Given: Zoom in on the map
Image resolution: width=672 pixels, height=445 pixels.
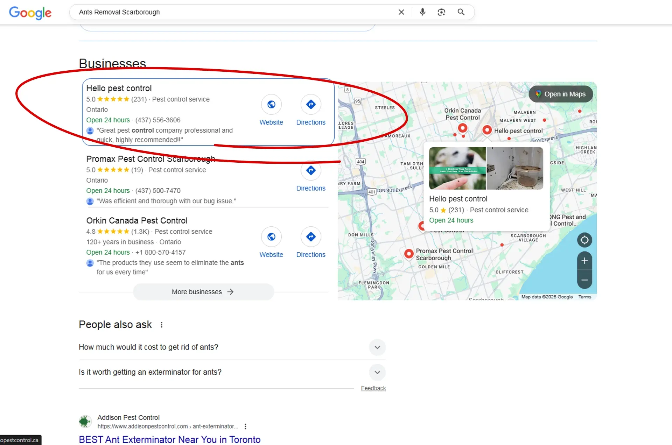Looking at the screenshot, I should (584, 261).
